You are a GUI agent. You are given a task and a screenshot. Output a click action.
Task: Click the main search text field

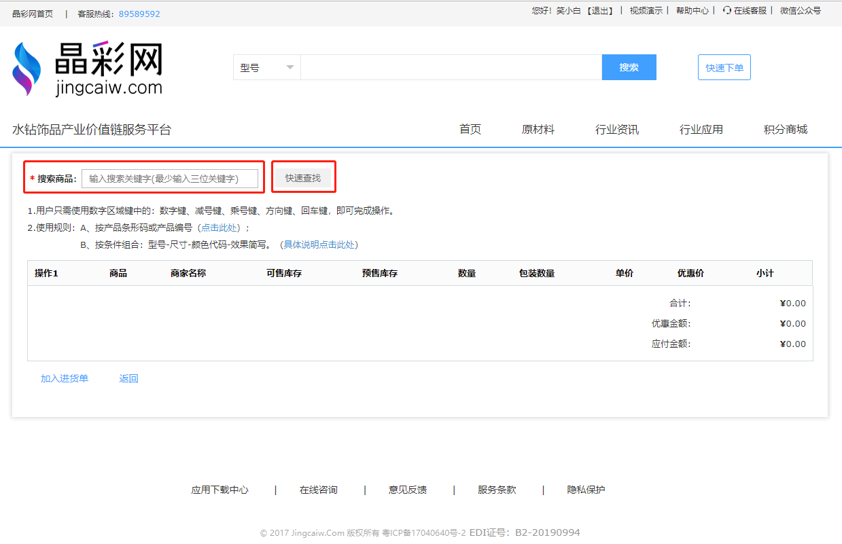[x=451, y=68]
